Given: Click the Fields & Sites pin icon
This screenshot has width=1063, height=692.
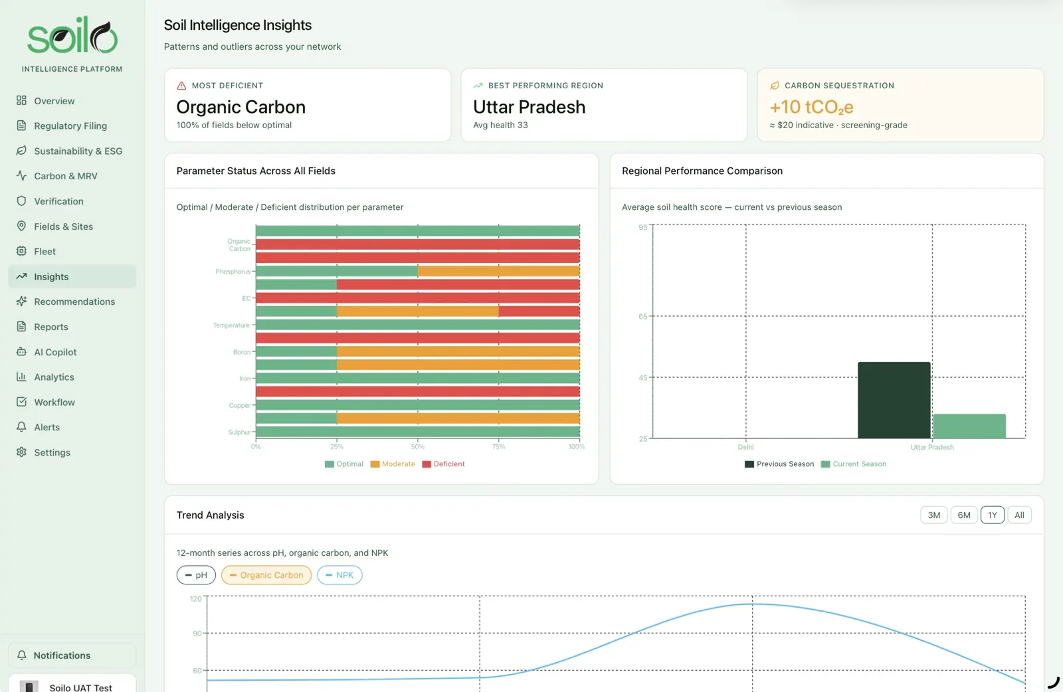Looking at the screenshot, I should click(x=21, y=226).
